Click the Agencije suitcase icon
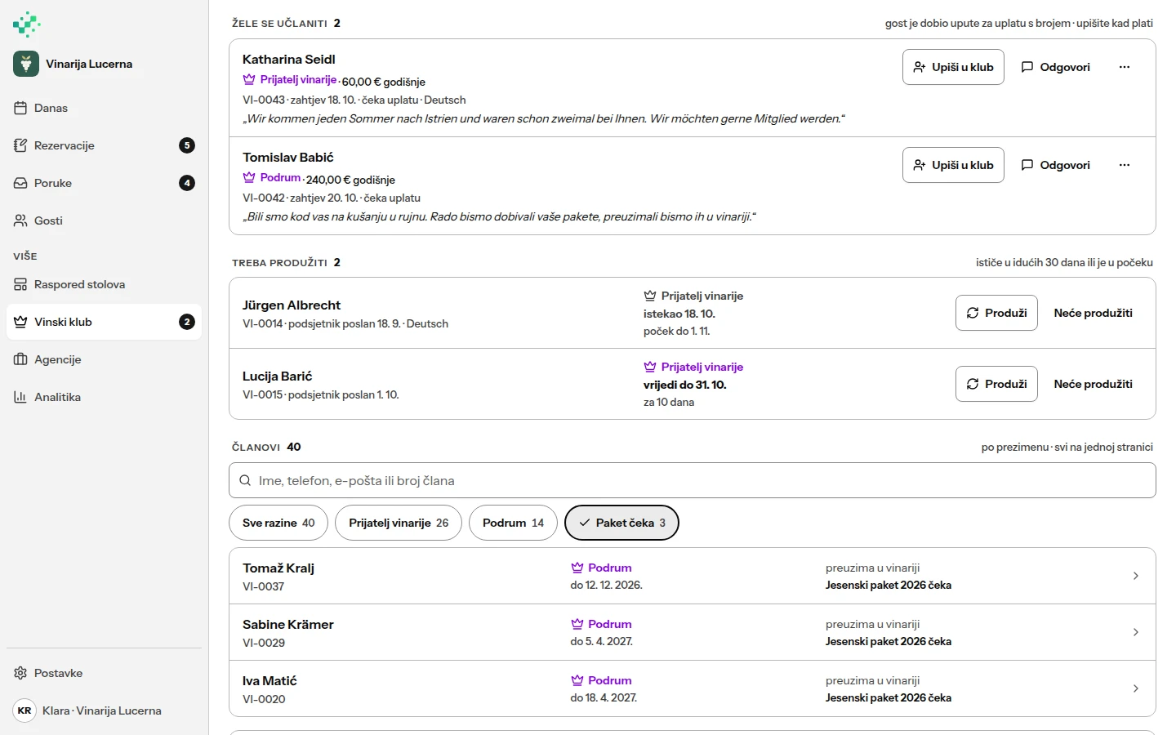The height and width of the screenshot is (735, 1176). 20,359
